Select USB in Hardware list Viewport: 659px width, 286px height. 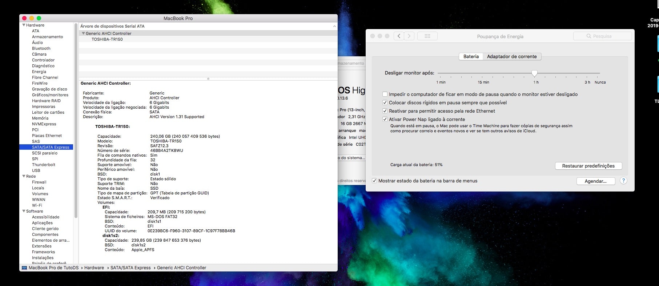pos(36,170)
